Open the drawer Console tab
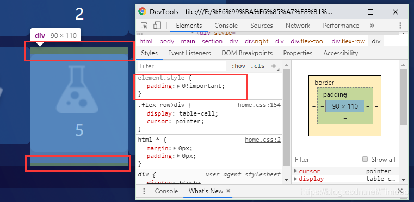414x202 pixels. (x=166, y=191)
